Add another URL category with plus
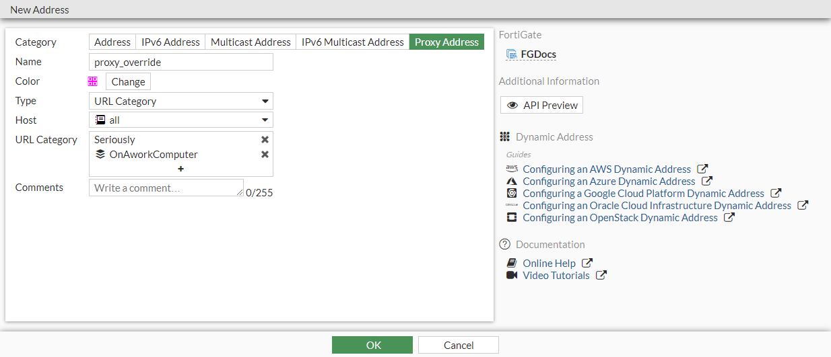 click(x=180, y=169)
